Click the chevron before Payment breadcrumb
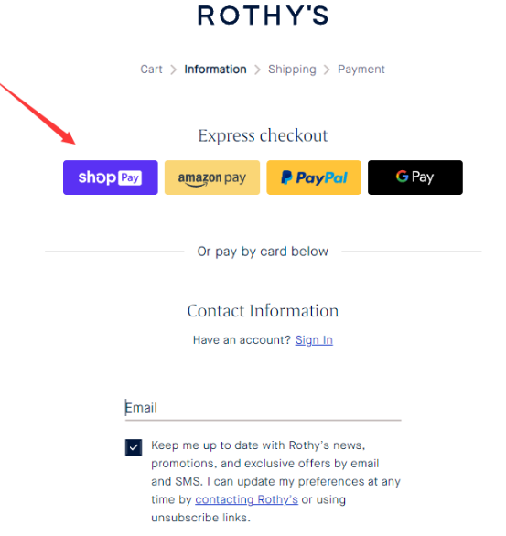This screenshot has height=536, width=506. [328, 70]
